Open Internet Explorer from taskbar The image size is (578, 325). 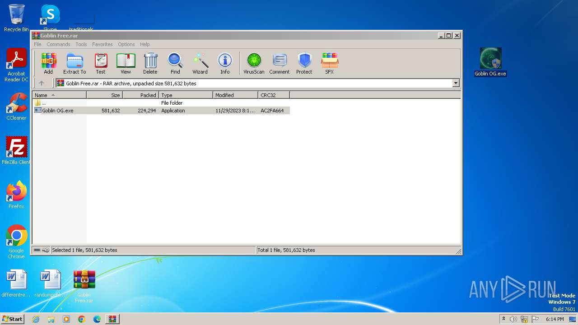click(36, 319)
